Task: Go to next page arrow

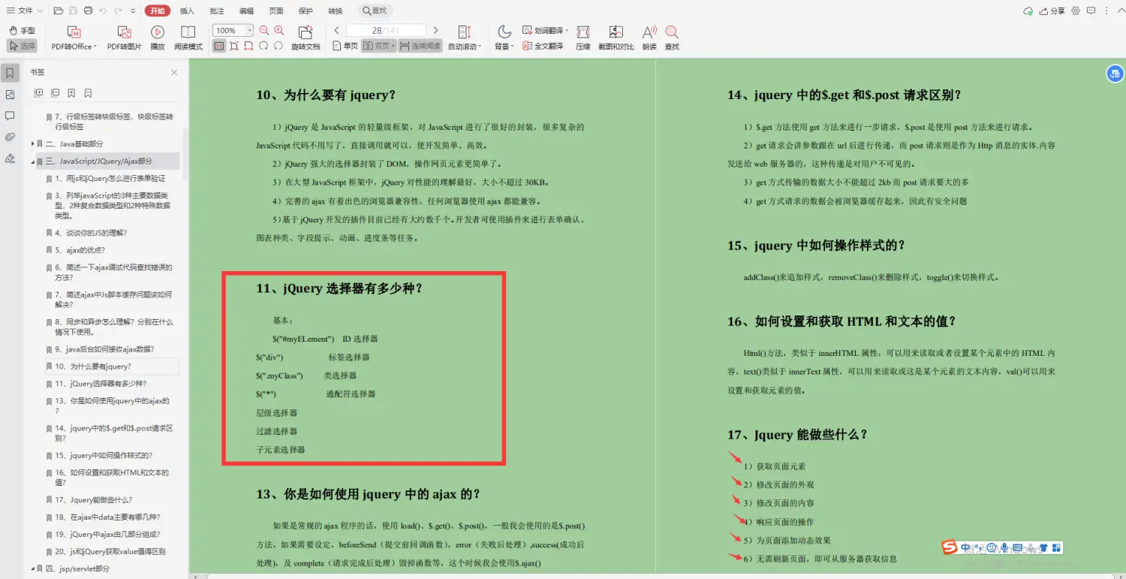Action: click(436, 31)
